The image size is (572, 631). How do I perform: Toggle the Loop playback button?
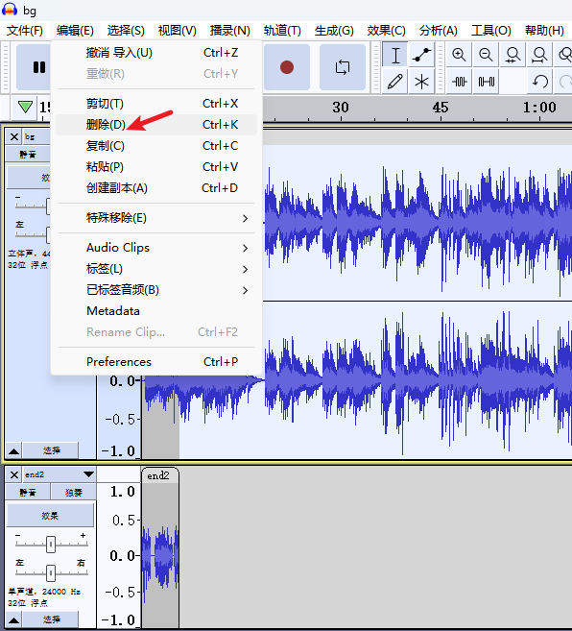tap(343, 67)
